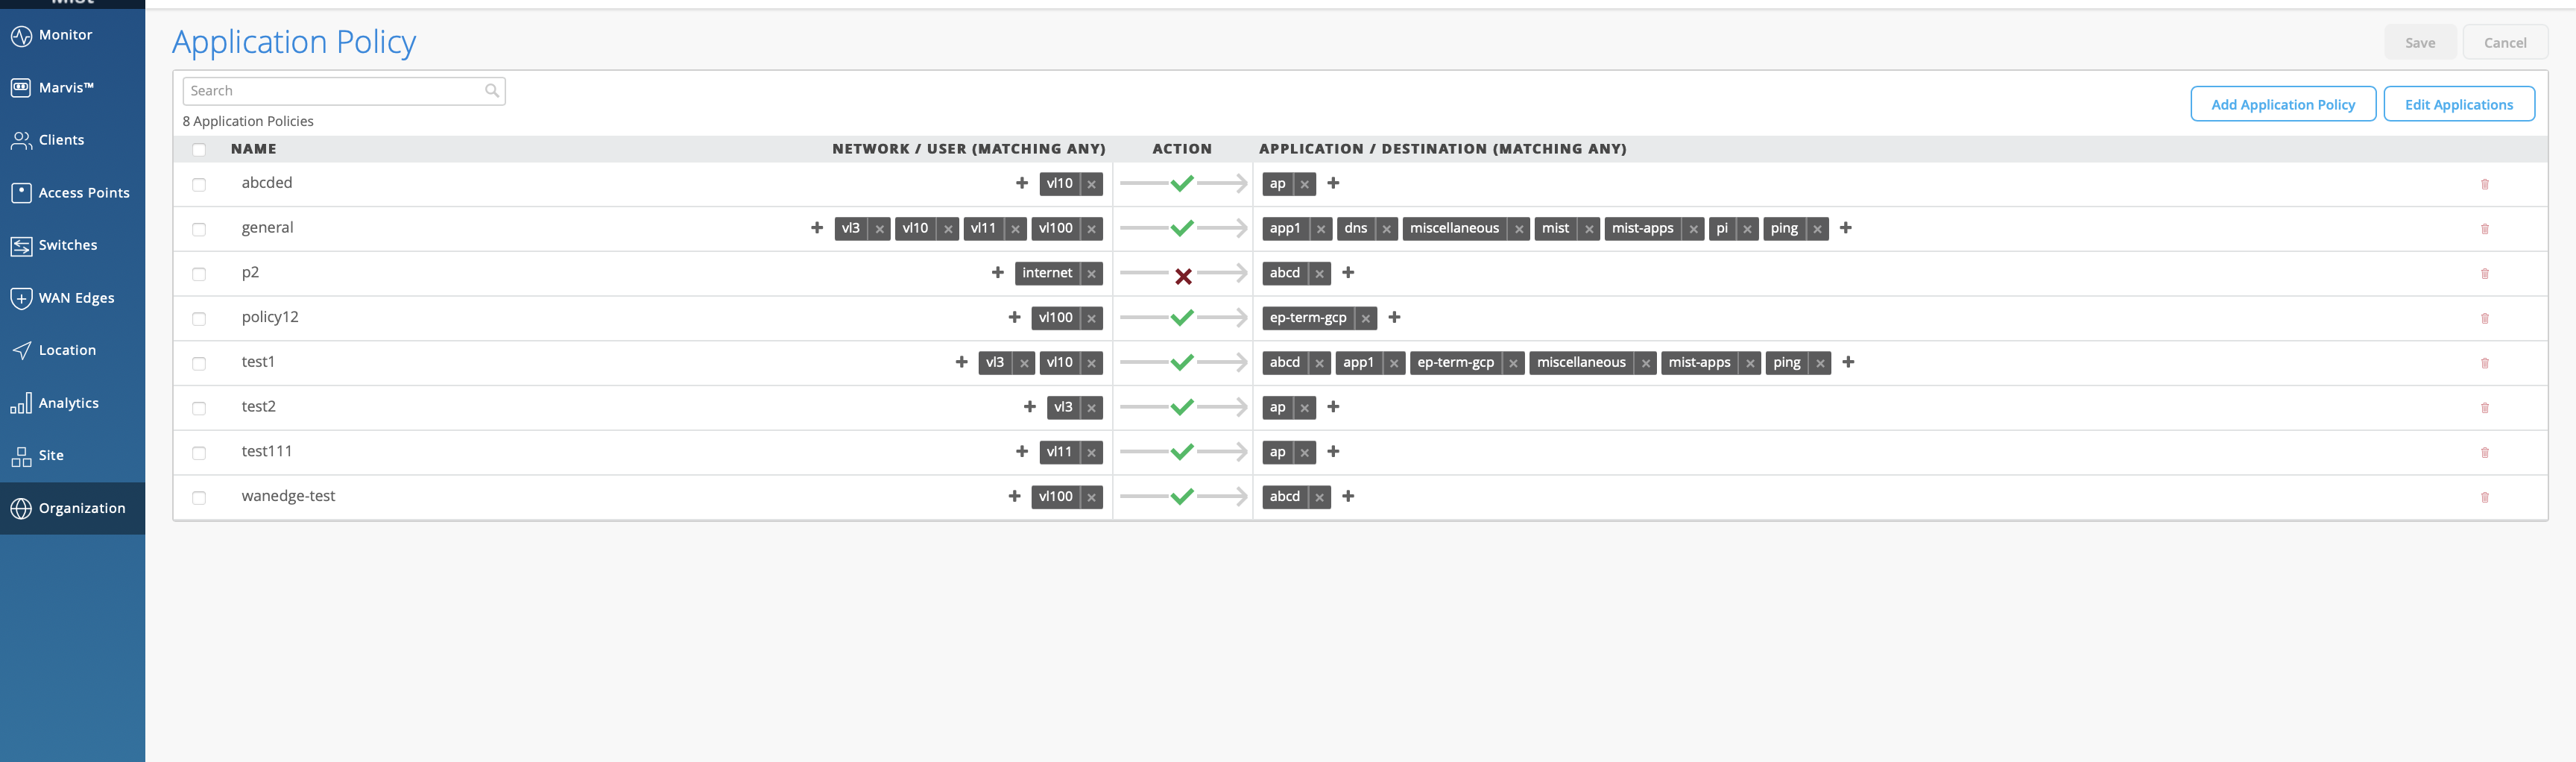Remove the internet network tag from p2
Viewport: 2576px width, 762px height.
(x=1091, y=274)
